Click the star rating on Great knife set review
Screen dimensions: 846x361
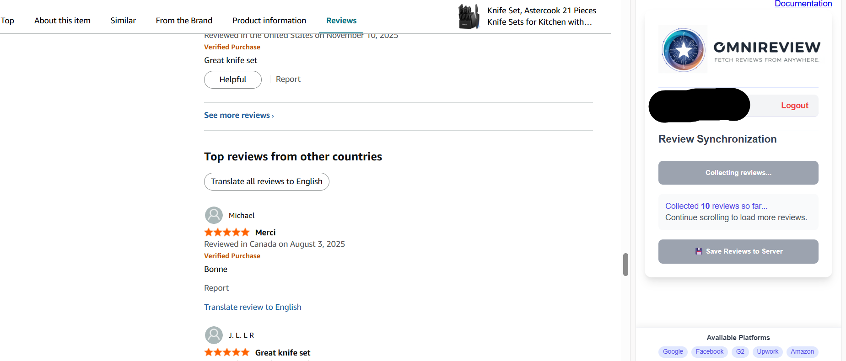click(x=227, y=352)
